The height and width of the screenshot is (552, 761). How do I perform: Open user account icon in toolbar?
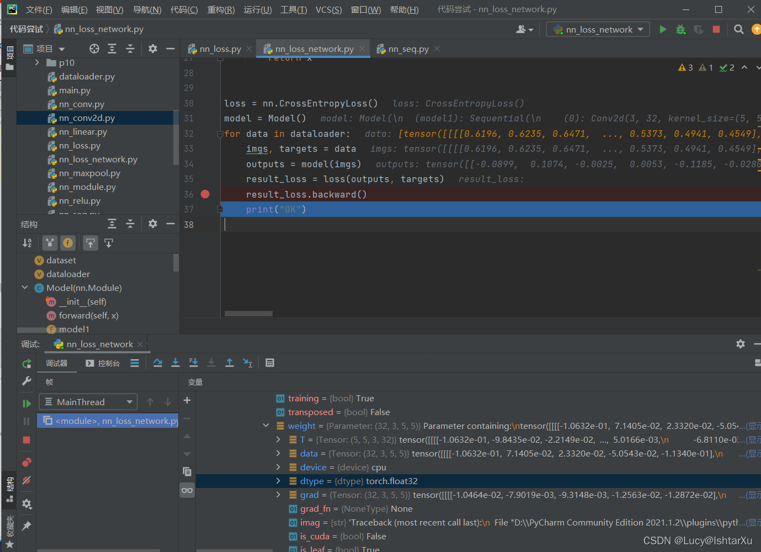(x=524, y=29)
